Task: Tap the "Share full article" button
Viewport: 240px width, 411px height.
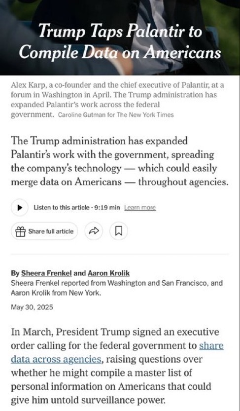Action: pos(44,231)
